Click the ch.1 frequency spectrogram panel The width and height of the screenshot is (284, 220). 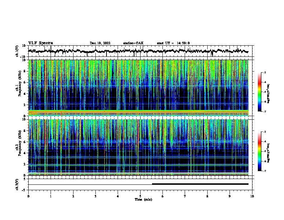[x=138, y=88]
